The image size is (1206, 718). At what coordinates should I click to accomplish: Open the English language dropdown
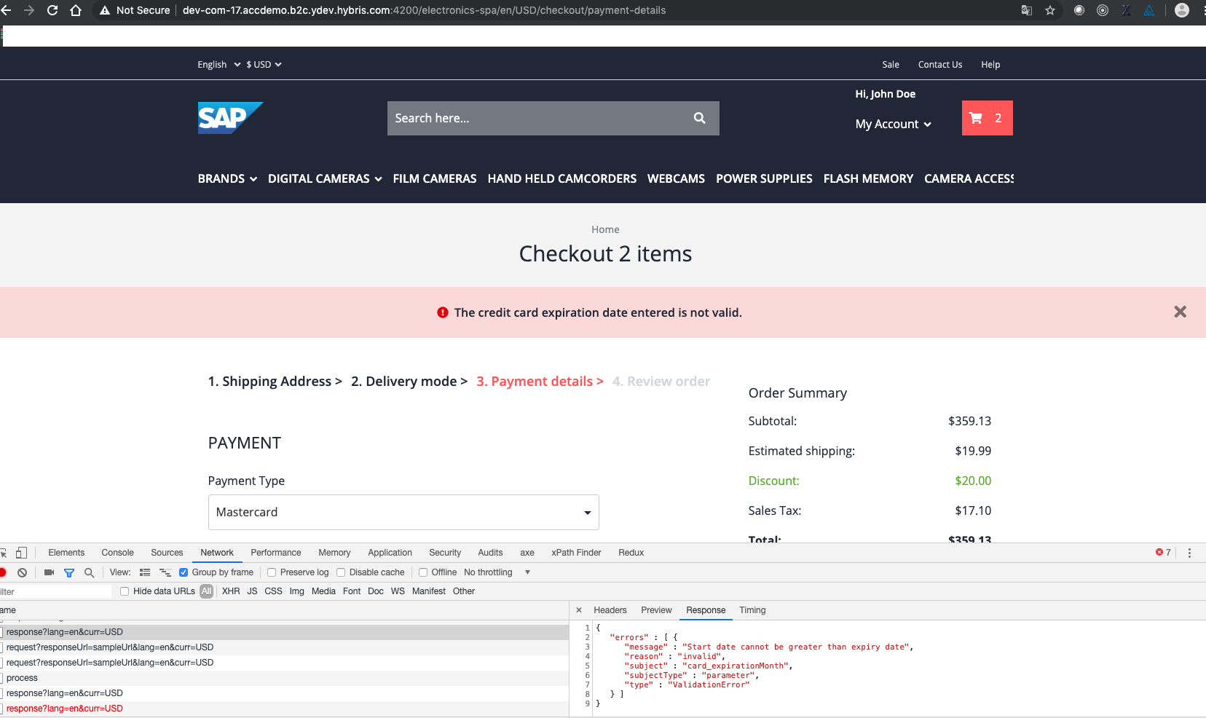(218, 64)
